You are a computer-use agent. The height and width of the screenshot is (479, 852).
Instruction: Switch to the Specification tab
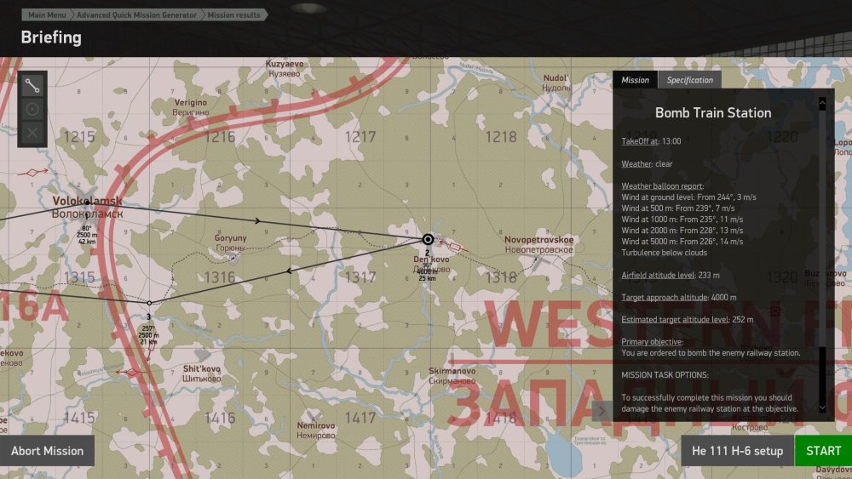click(689, 80)
